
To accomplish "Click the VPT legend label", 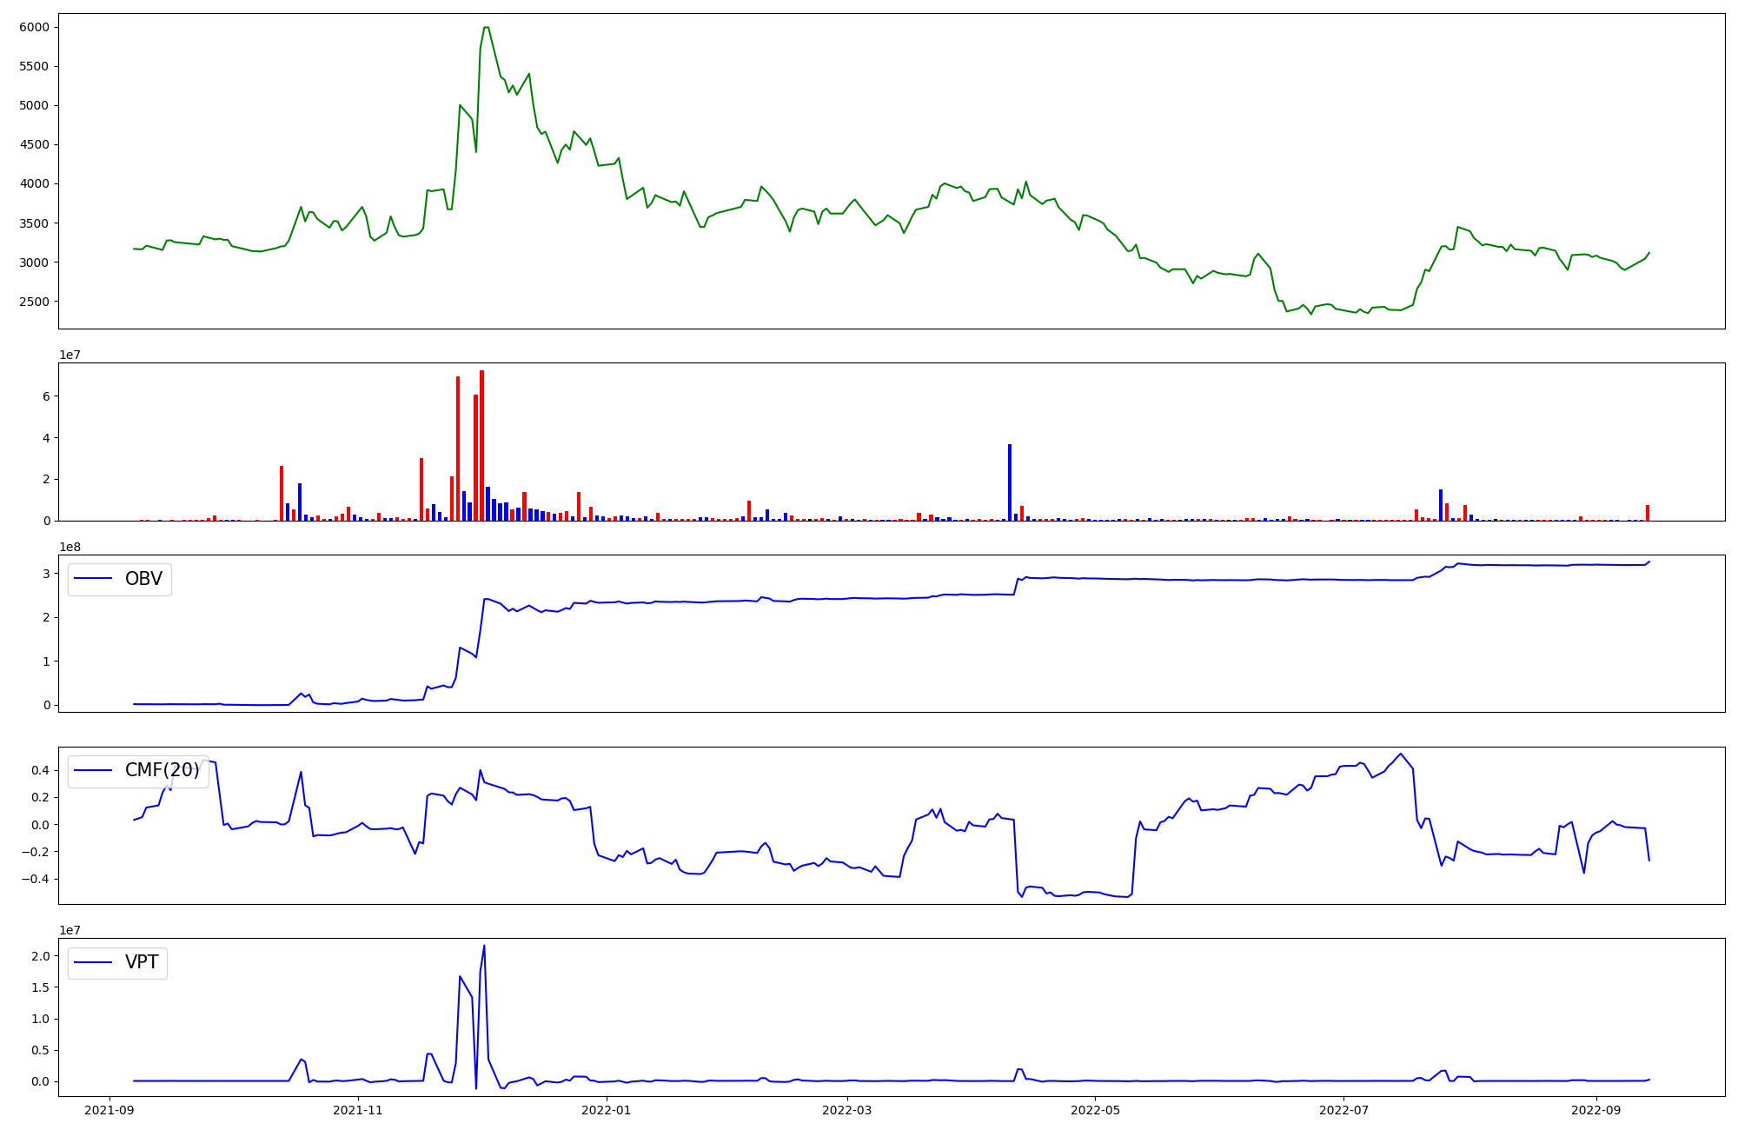I will [142, 962].
